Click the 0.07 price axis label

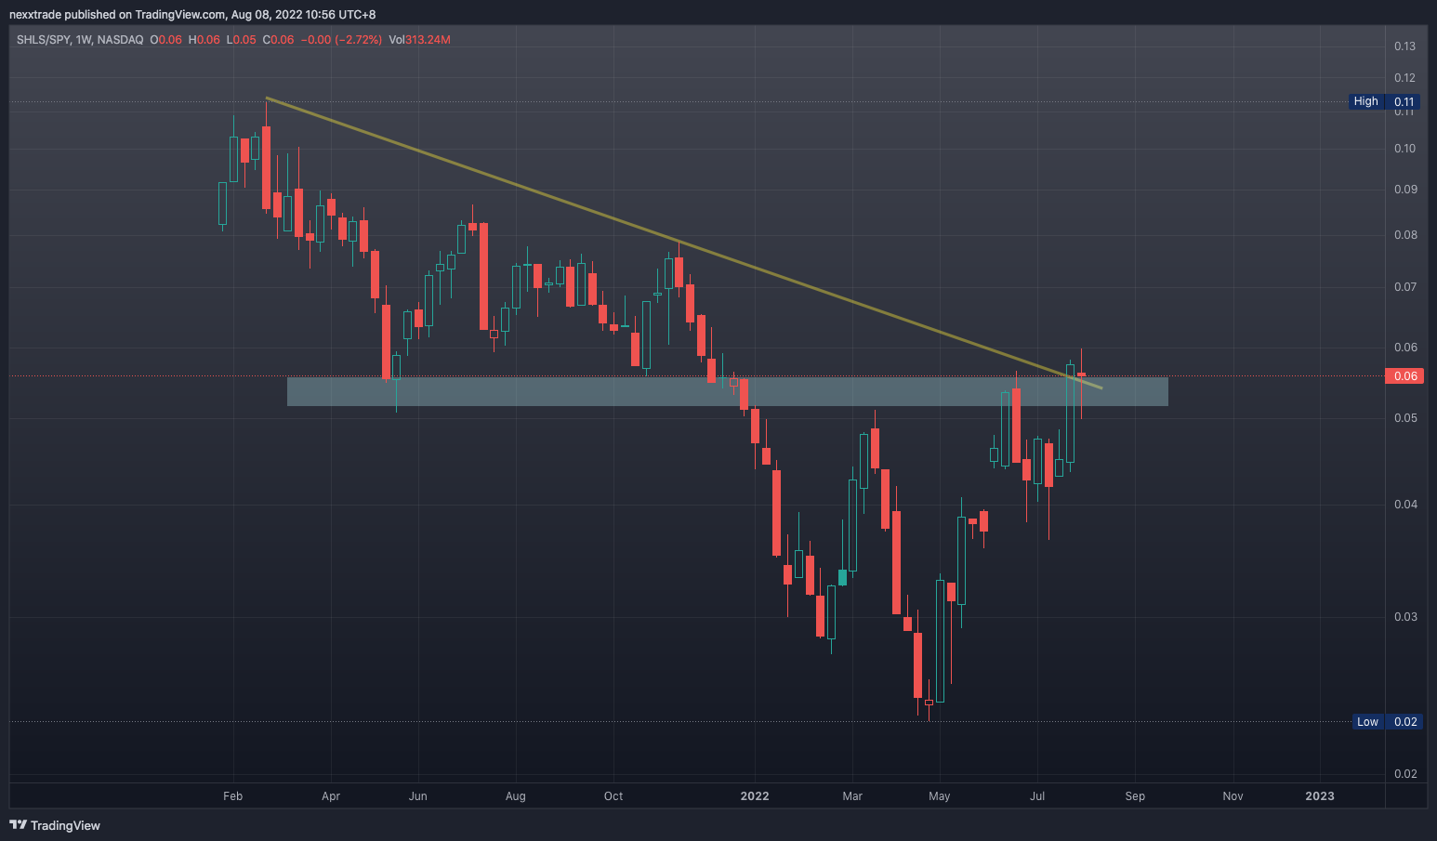[1404, 287]
